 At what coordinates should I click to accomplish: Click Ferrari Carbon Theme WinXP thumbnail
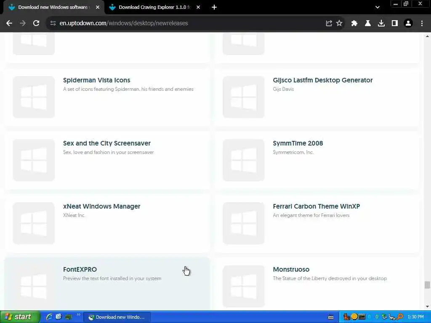[x=244, y=223]
